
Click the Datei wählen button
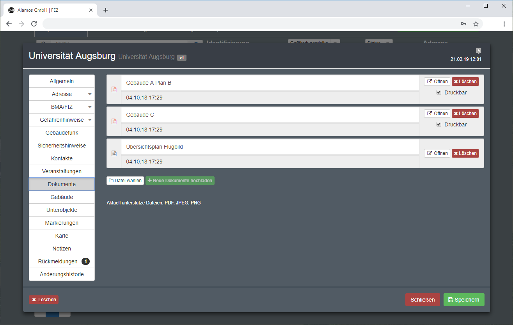click(125, 181)
